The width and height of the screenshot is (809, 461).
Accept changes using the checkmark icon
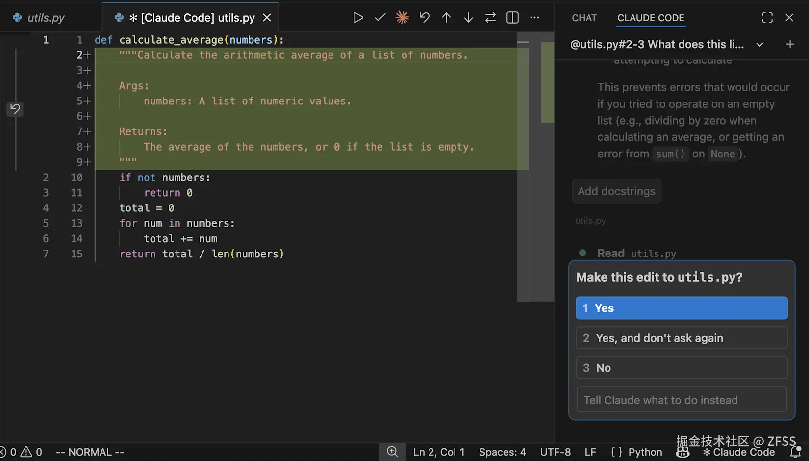379,17
